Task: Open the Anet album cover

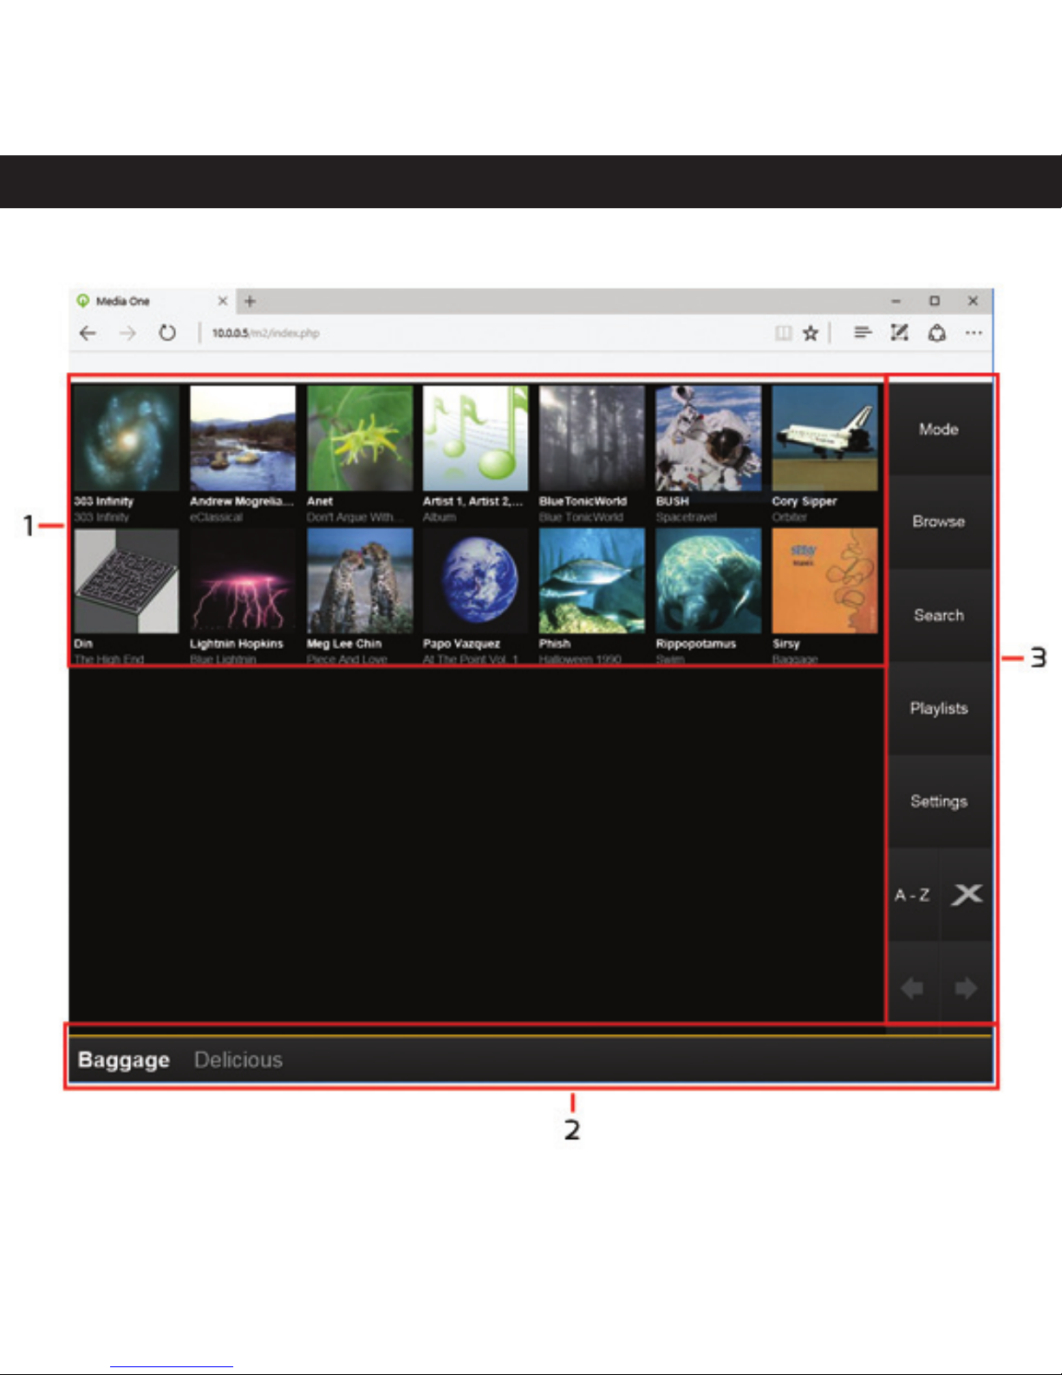Action: 360,438
